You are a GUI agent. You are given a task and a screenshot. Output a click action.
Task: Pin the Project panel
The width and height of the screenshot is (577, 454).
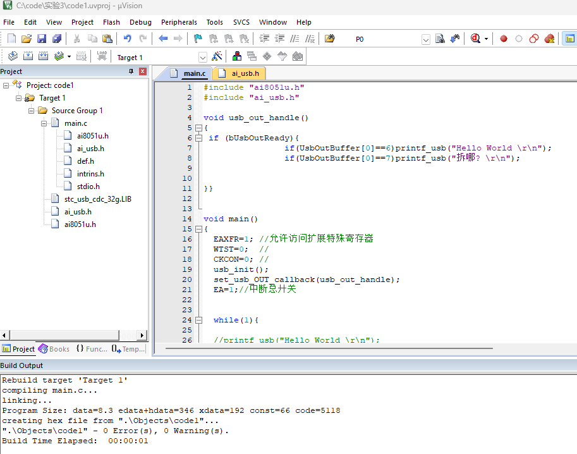(x=131, y=71)
